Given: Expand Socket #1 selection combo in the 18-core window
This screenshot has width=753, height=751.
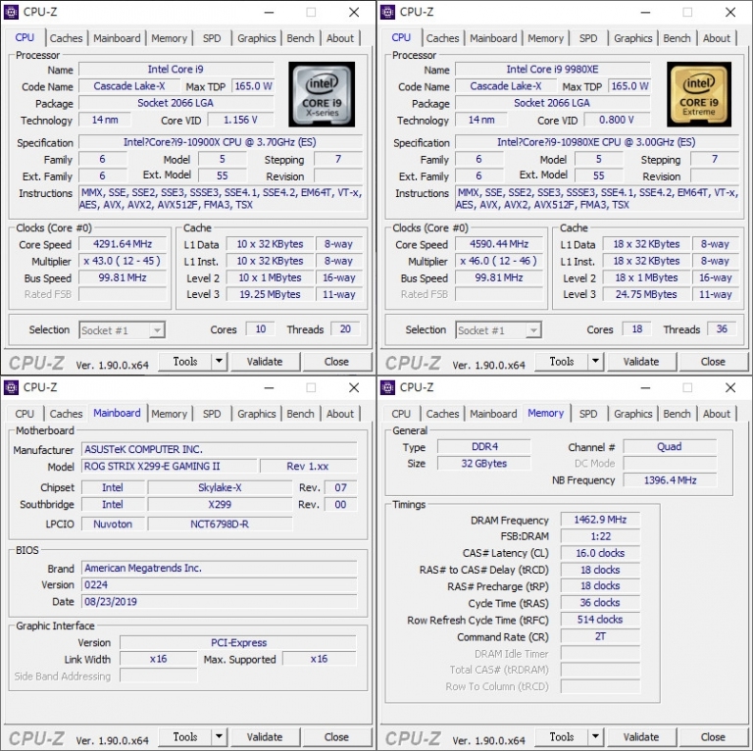Looking at the screenshot, I should coord(533,329).
